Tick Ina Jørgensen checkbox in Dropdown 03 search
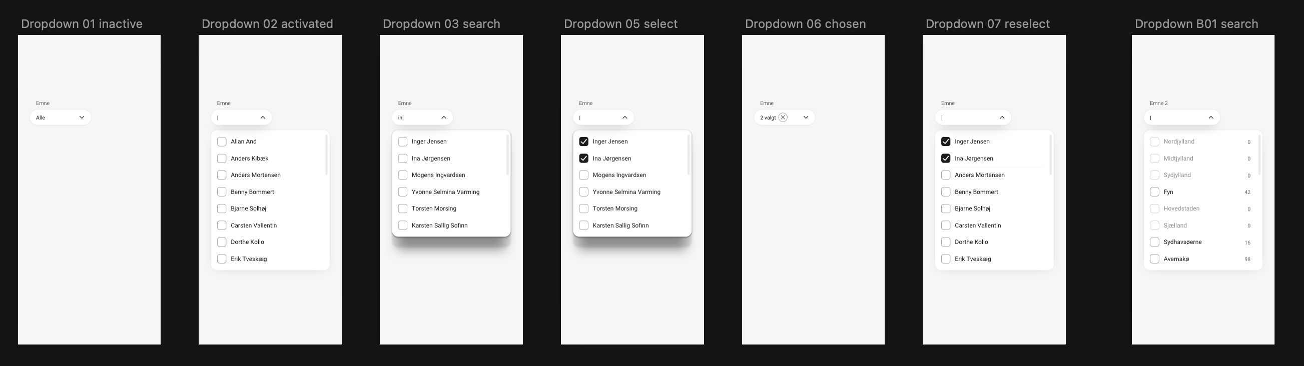 coord(403,158)
